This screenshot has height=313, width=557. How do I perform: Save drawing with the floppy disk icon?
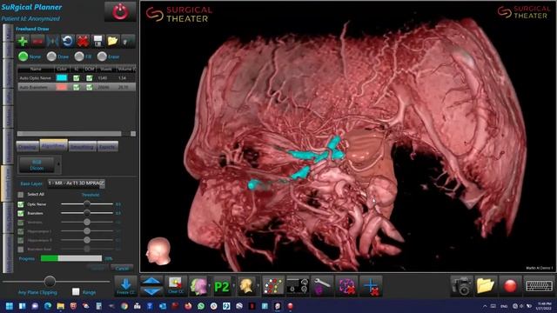[x=97, y=41]
